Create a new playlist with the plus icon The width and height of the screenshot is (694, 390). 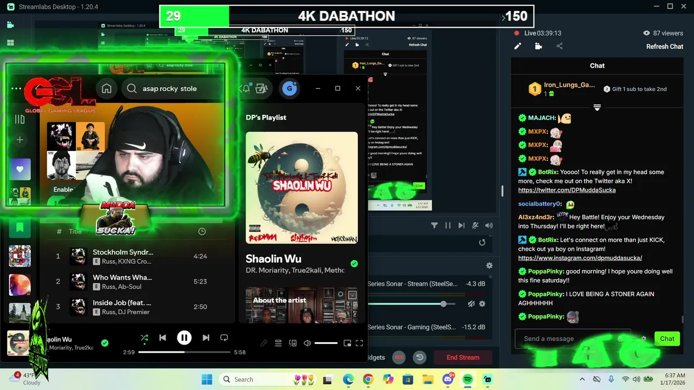20,140
